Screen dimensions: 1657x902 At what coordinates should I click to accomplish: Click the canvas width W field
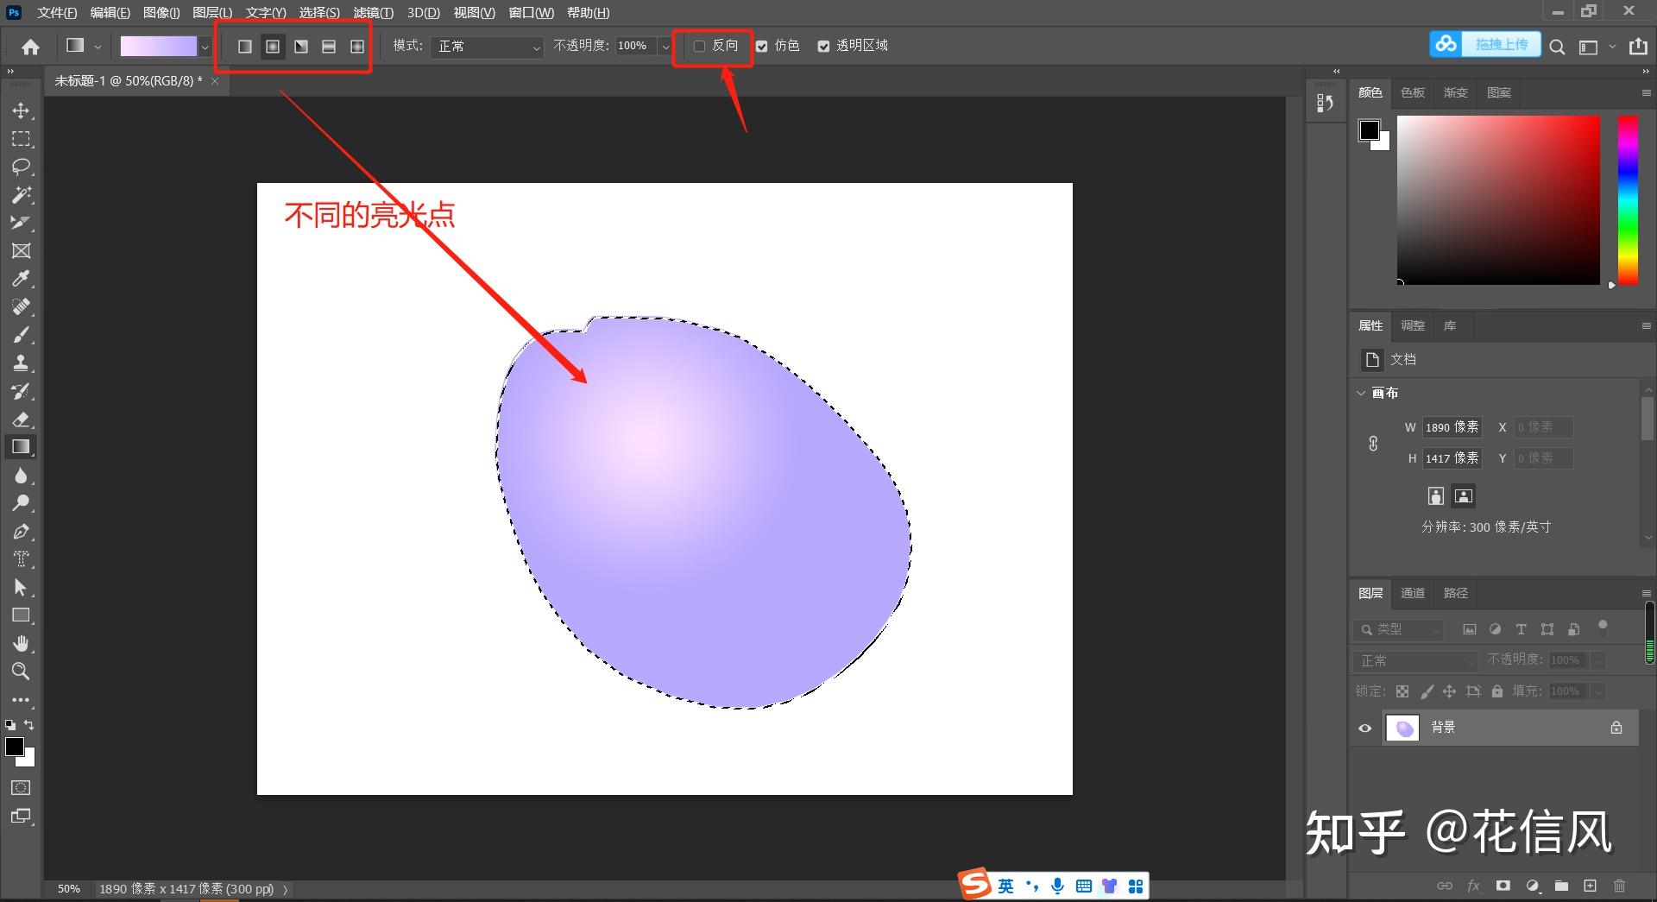(1452, 427)
